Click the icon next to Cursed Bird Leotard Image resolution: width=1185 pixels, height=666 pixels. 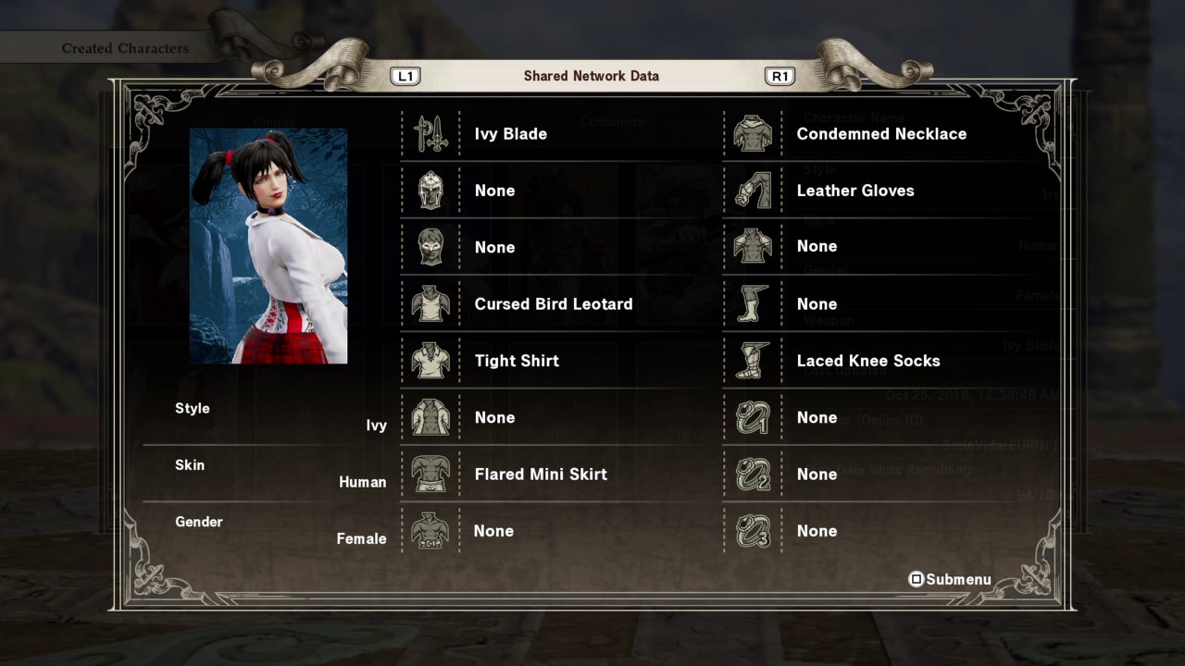coord(430,304)
